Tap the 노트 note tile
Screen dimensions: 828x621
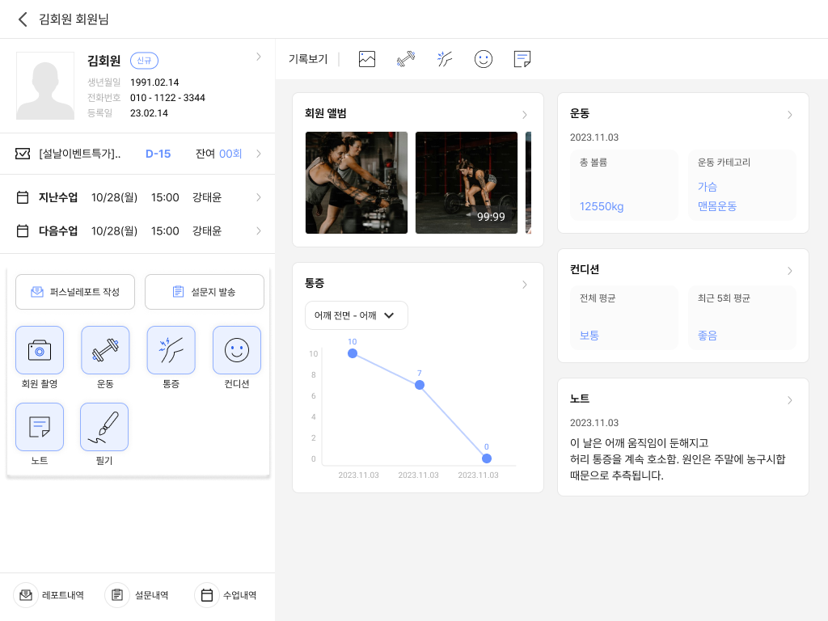click(x=40, y=427)
